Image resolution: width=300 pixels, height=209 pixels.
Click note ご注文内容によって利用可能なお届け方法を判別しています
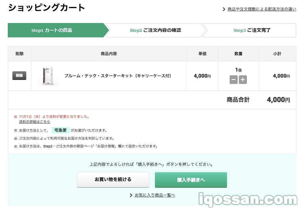click(x=67, y=138)
